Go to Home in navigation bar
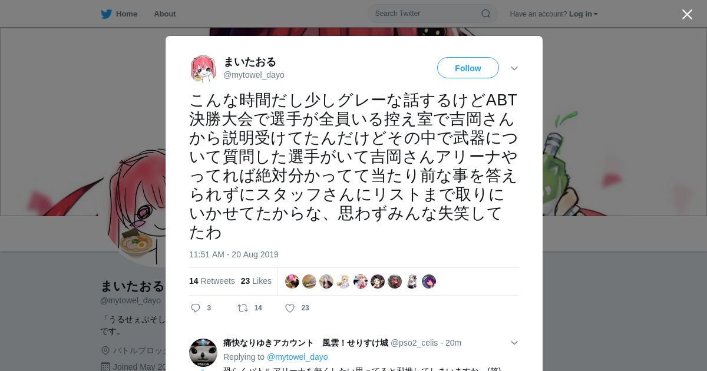 click(x=127, y=14)
